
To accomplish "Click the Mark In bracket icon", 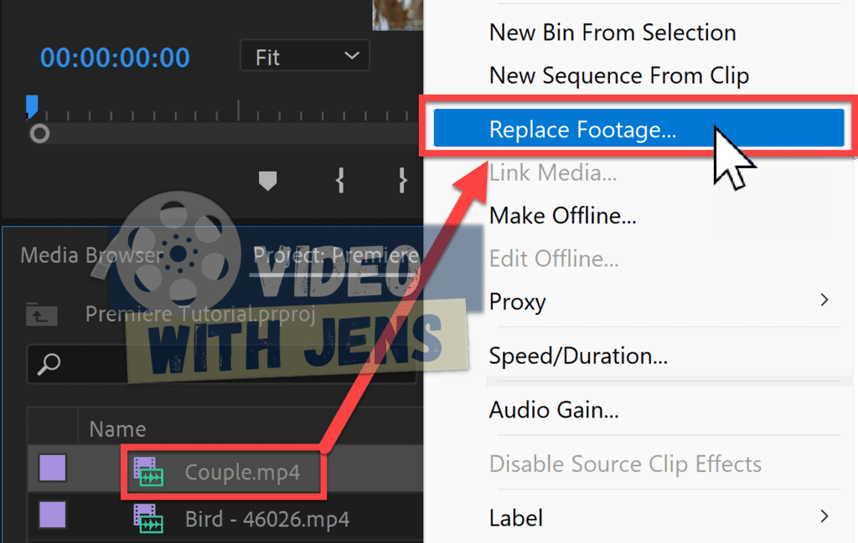I will point(340,180).
